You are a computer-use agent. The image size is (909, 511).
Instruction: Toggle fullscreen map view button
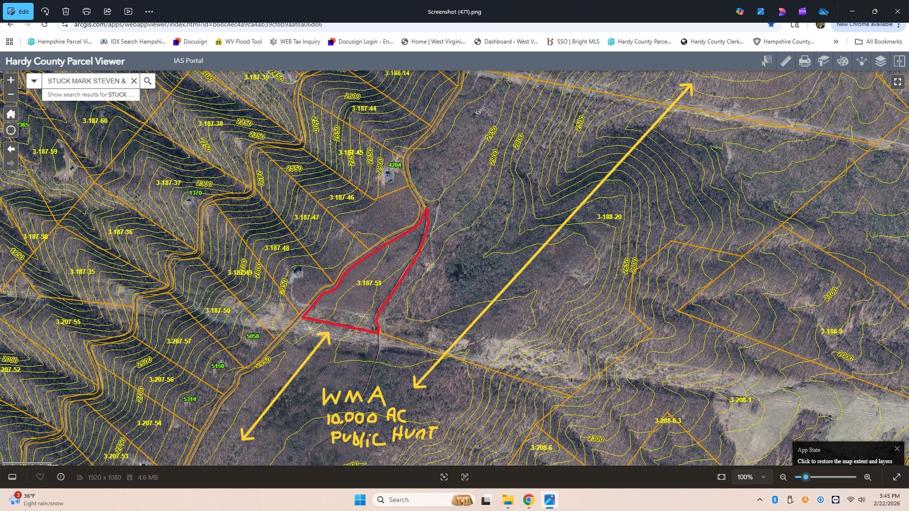tap(897, 81)
